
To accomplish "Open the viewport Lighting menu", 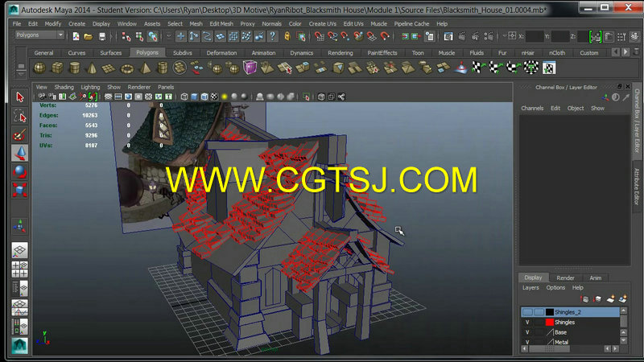I will tap(90, 87).
